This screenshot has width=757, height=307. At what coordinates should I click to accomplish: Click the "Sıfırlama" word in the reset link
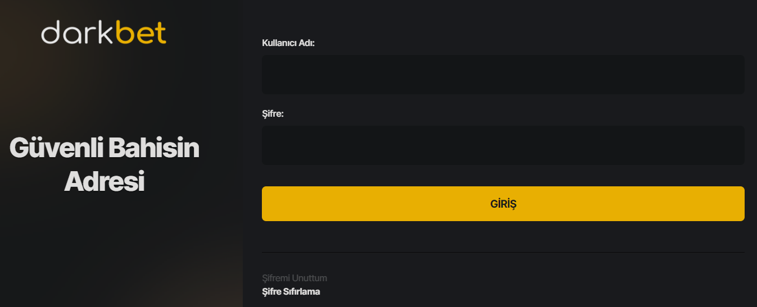click(x=302, y=292)
